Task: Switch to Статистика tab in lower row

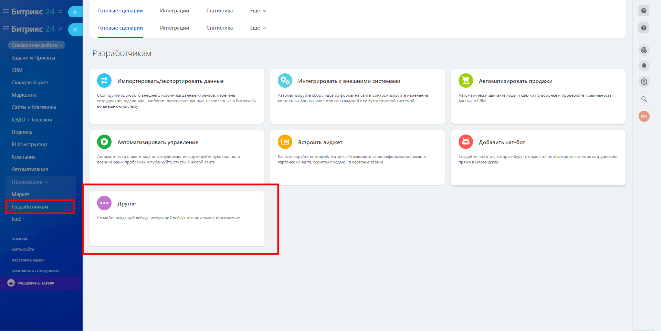Action: click(220, 28)
